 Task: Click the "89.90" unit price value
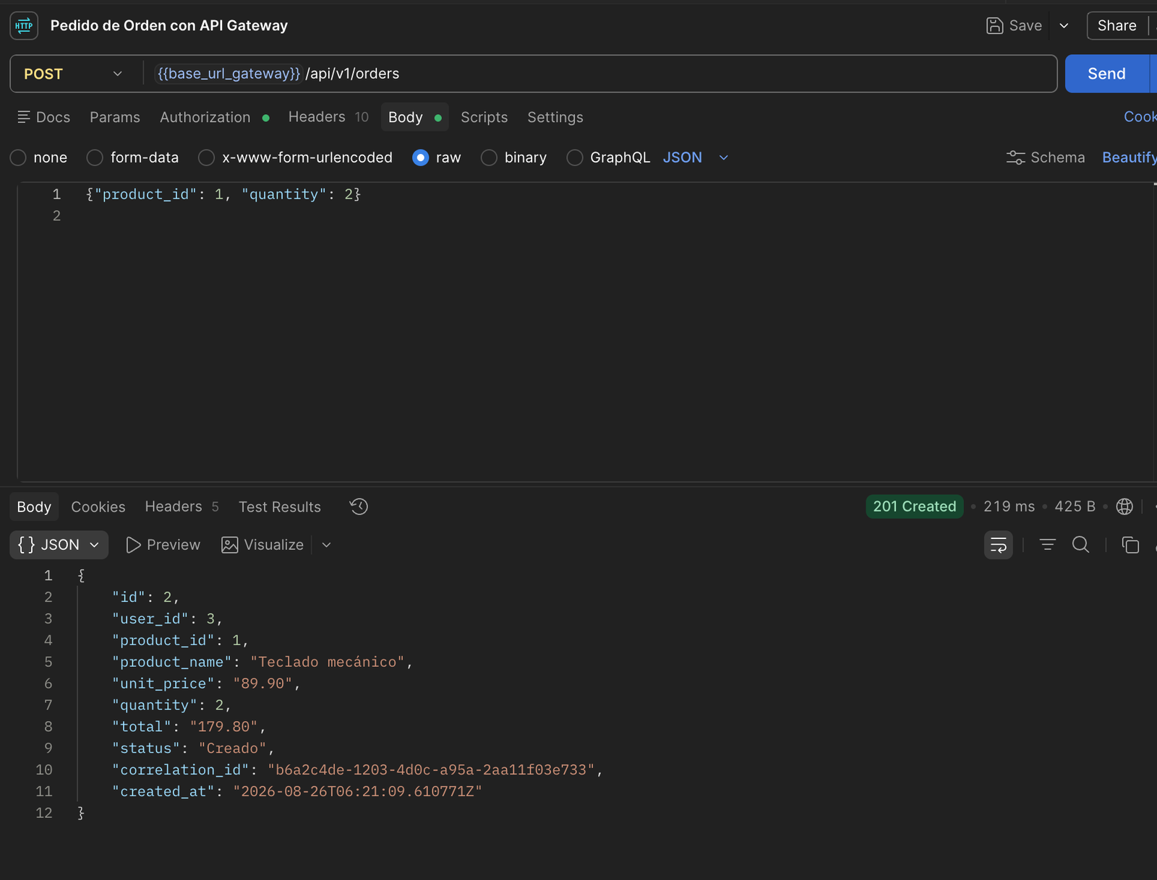(262, 683)
